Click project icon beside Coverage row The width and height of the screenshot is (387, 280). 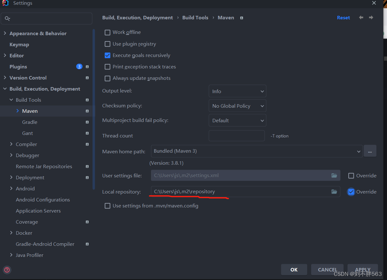point(87,222)
